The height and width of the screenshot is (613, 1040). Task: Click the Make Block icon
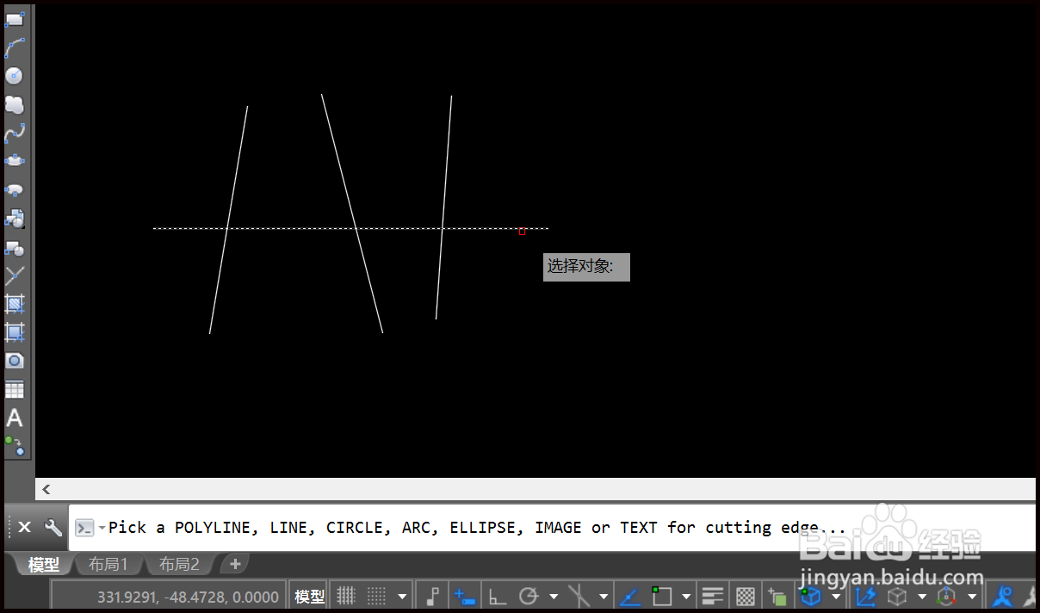click(15, 248)
